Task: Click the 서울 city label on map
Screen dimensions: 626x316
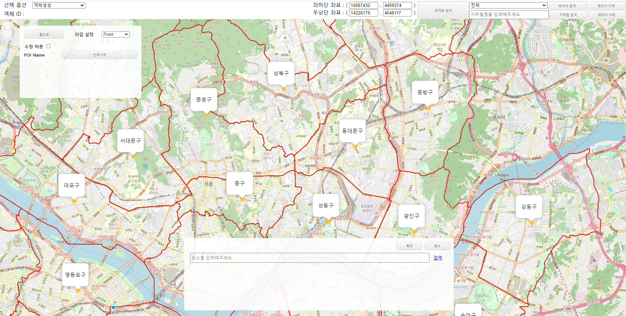Action: 208,183
